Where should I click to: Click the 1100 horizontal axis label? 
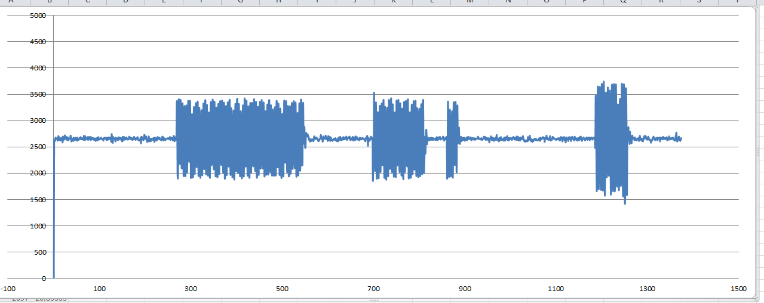[556, 289]
